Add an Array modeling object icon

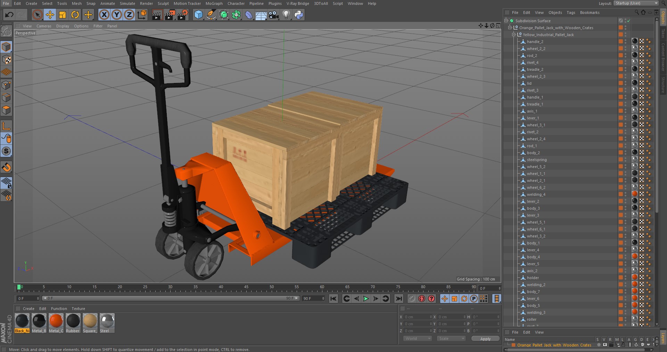point(236,15)
